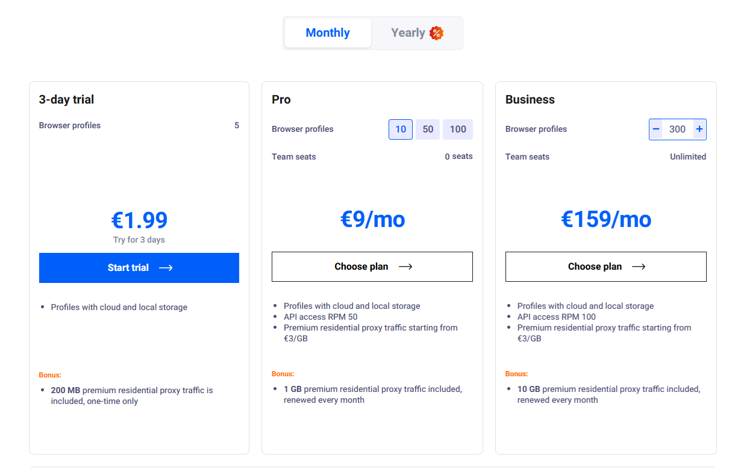This screenshot has height=469, width=738.
Task: Click the 300 browser profiles input field
Action: pyautogui.click(x=677, y=129)
